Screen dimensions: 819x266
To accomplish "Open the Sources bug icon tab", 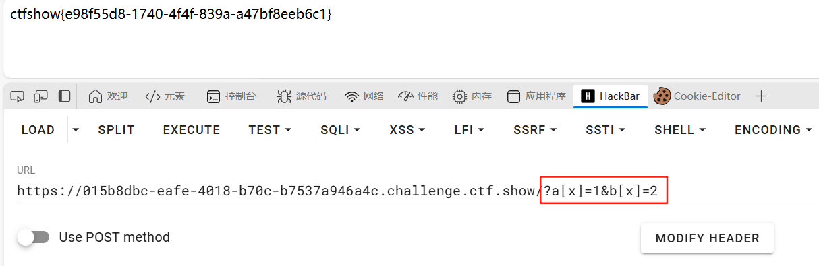I will coord(302,96).
